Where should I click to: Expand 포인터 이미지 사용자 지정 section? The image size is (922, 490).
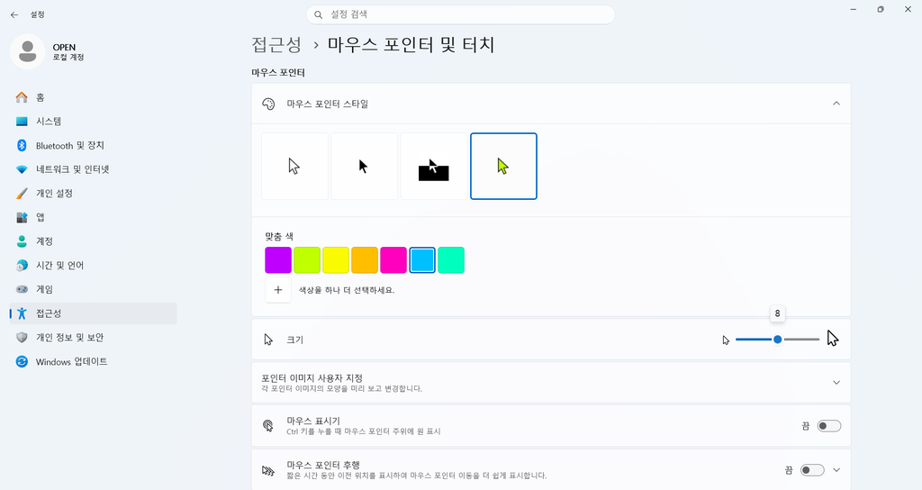(x=836, y=382)
